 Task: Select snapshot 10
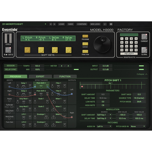pyautogui.click(x=126, y=46)
